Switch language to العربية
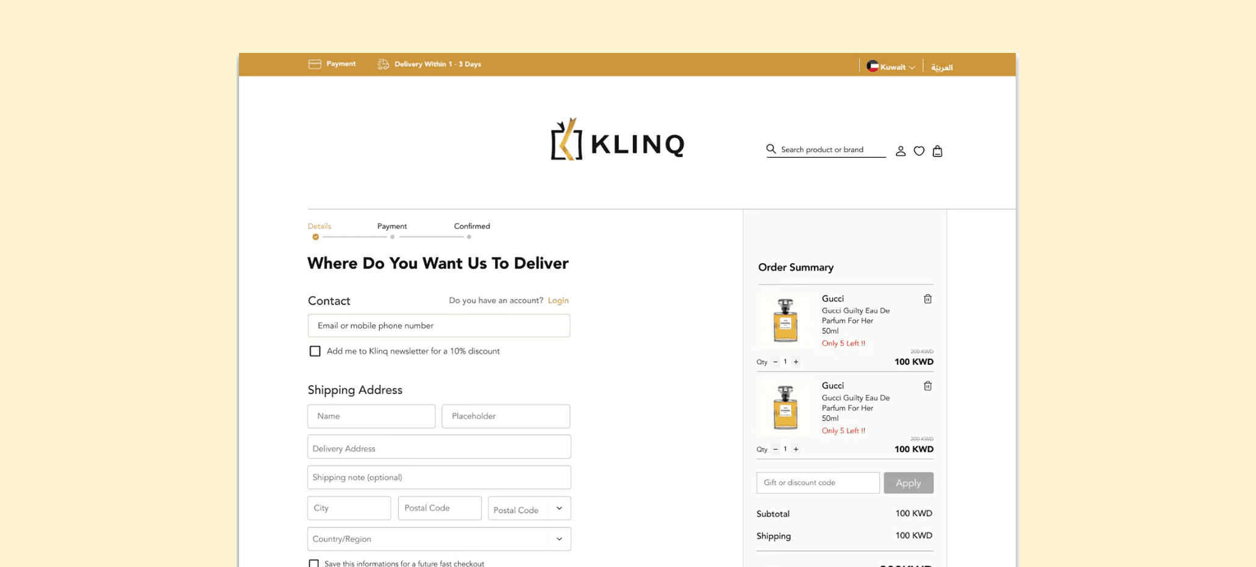1256x567 pixels. 941,67
